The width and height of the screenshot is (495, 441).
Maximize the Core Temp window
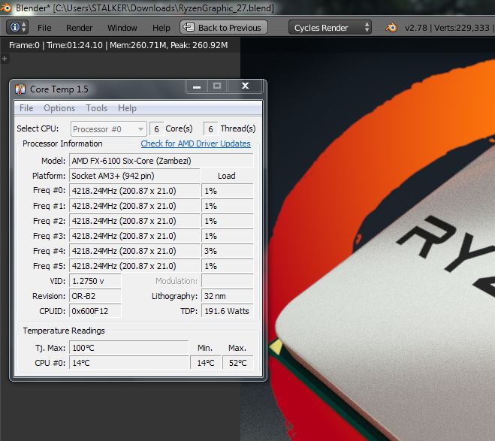pos(217,86)
